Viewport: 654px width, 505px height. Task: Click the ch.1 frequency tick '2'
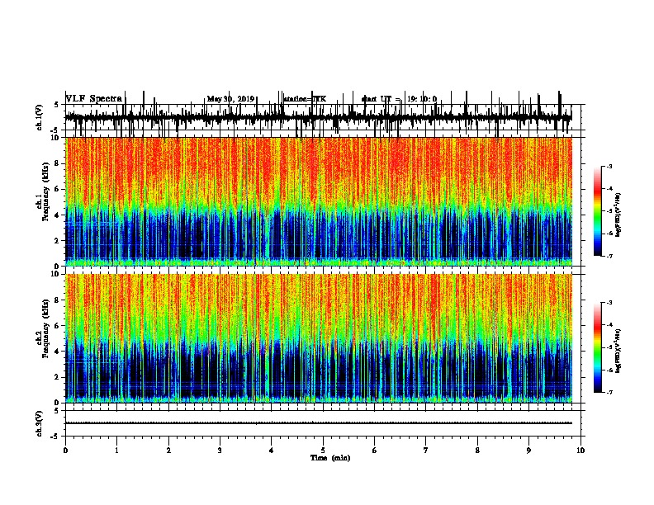point(58,241)
